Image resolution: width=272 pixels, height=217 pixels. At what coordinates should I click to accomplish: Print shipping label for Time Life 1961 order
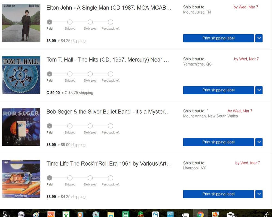pyautogui.click(x=218, y=194)
